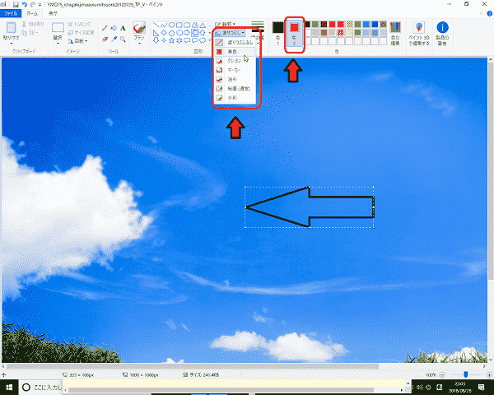Image resolution: width=494 pixels, height=395 pixels.
Task: Open Paint help question mark icon
Action: 490,13
